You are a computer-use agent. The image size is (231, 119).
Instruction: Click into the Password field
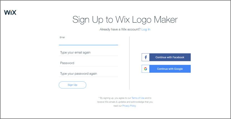[89, 63]
